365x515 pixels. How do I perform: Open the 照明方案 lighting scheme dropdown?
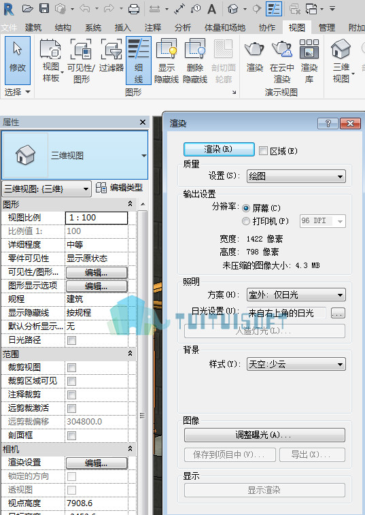click(x=296, y=295)
